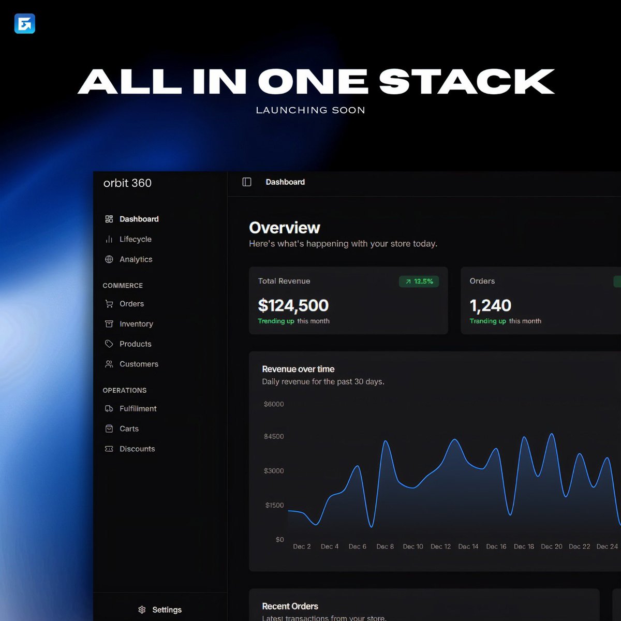
Task: Click the $1500 y-axis label
Action: coord(274,505)
